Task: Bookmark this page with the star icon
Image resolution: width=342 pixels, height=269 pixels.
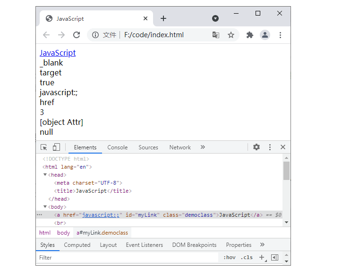Action: (x=231, y=35)
